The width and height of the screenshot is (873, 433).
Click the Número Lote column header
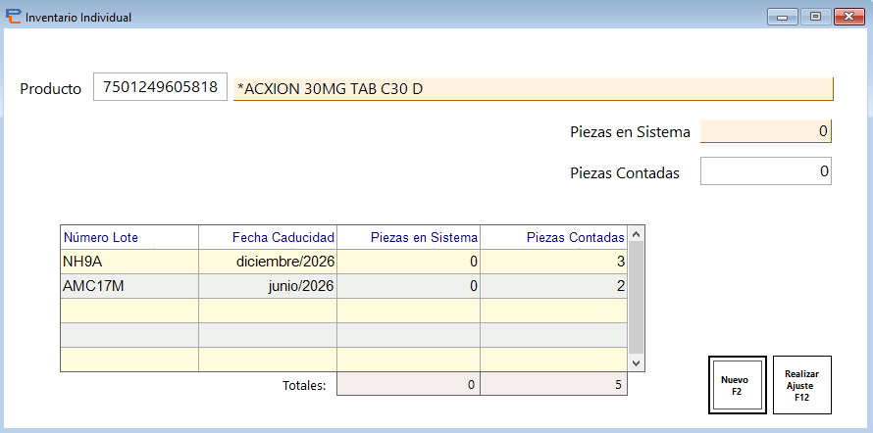point(129,237)
